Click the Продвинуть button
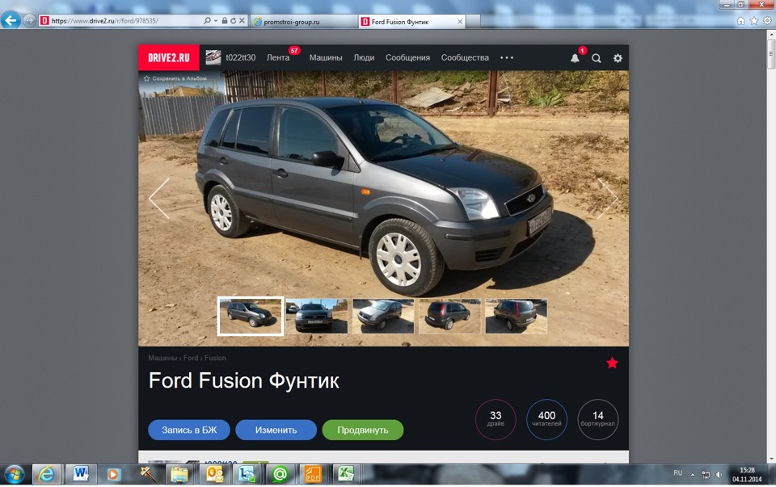 pos(363,430)
